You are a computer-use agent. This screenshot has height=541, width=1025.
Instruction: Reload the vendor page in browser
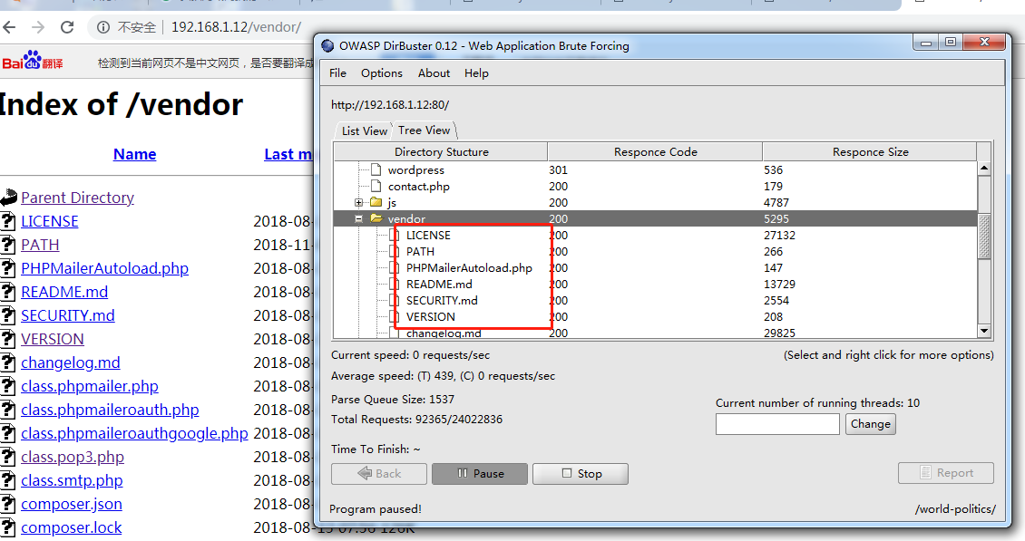(x=67, y=27)
